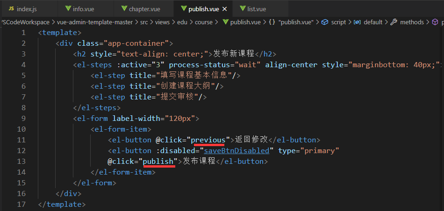This screenshot has height=211, width=444.
Task: Click the "填写课程基本信息" title value
Action: [194, 76]
